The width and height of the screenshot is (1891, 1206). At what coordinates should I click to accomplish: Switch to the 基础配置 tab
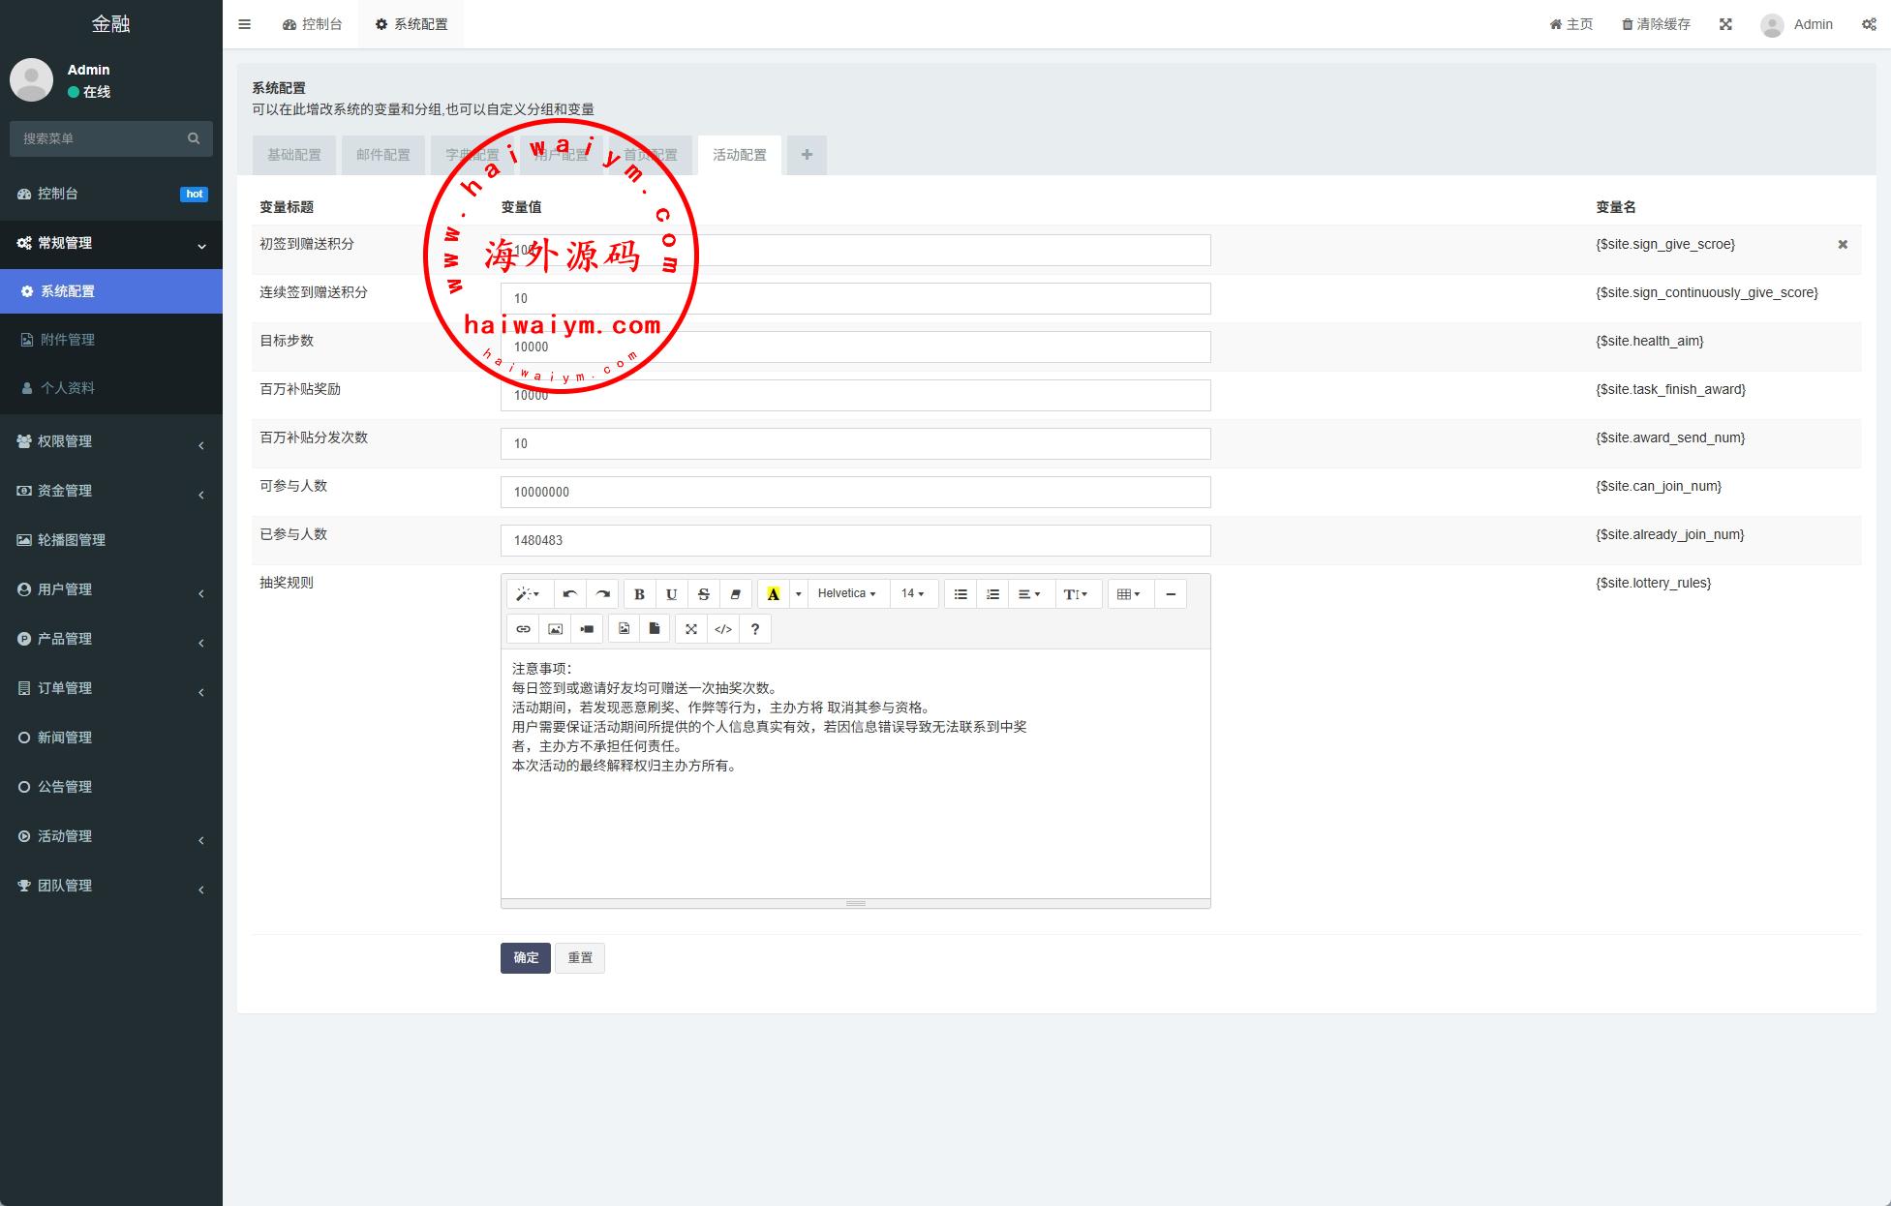293,155
